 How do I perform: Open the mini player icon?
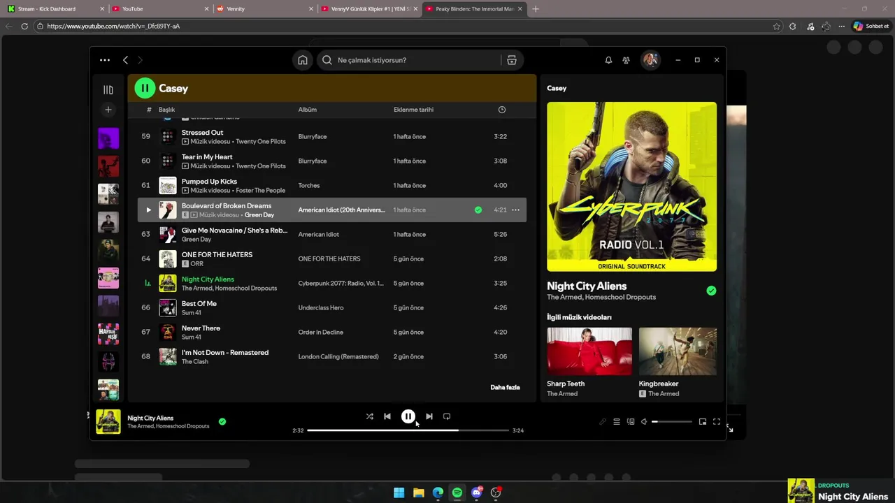click(703, 422)
